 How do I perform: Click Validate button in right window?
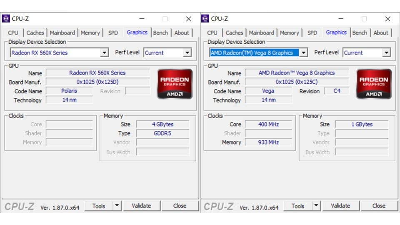(x=341, y=206)
